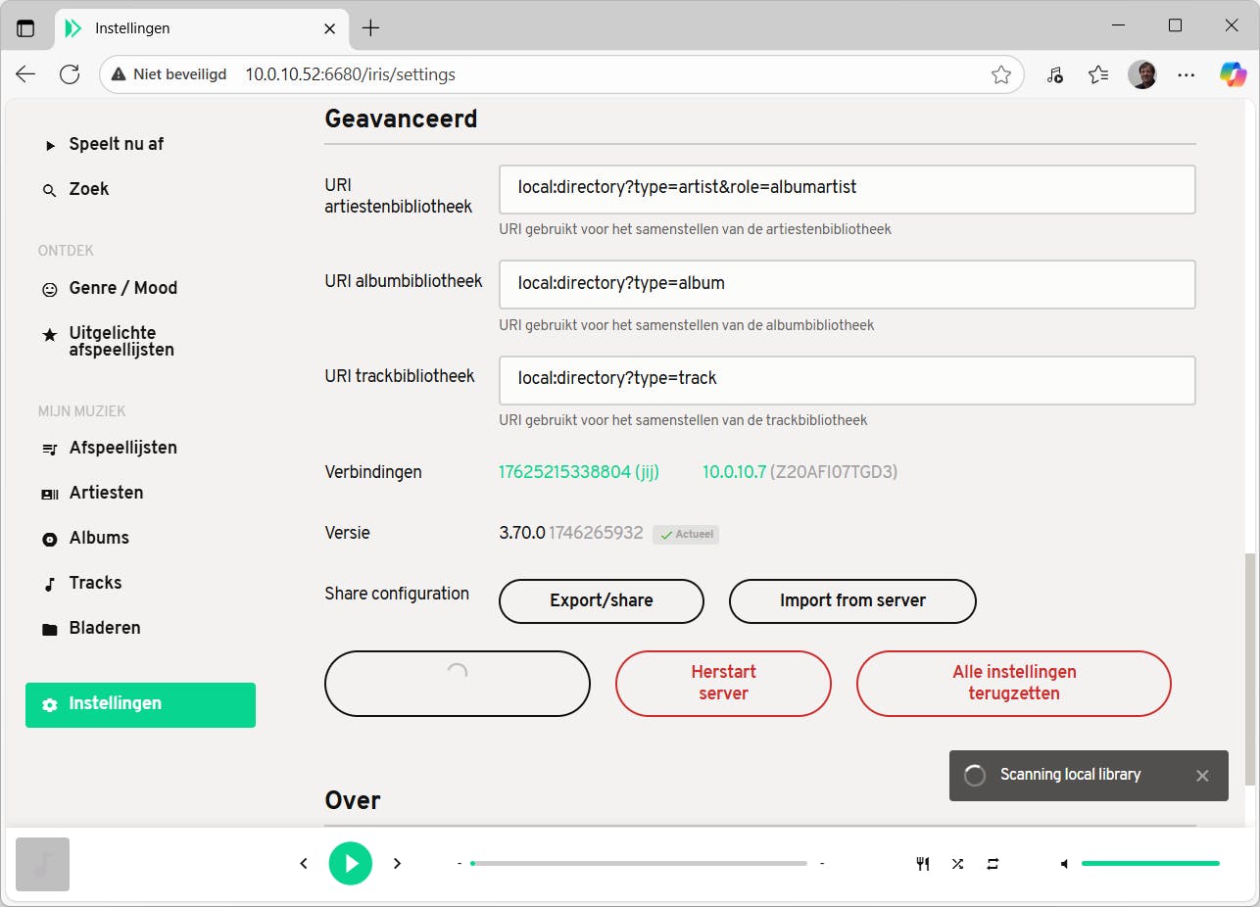Click the browser address bar URL
1260x907 pixels.
[x=350, y=74]
